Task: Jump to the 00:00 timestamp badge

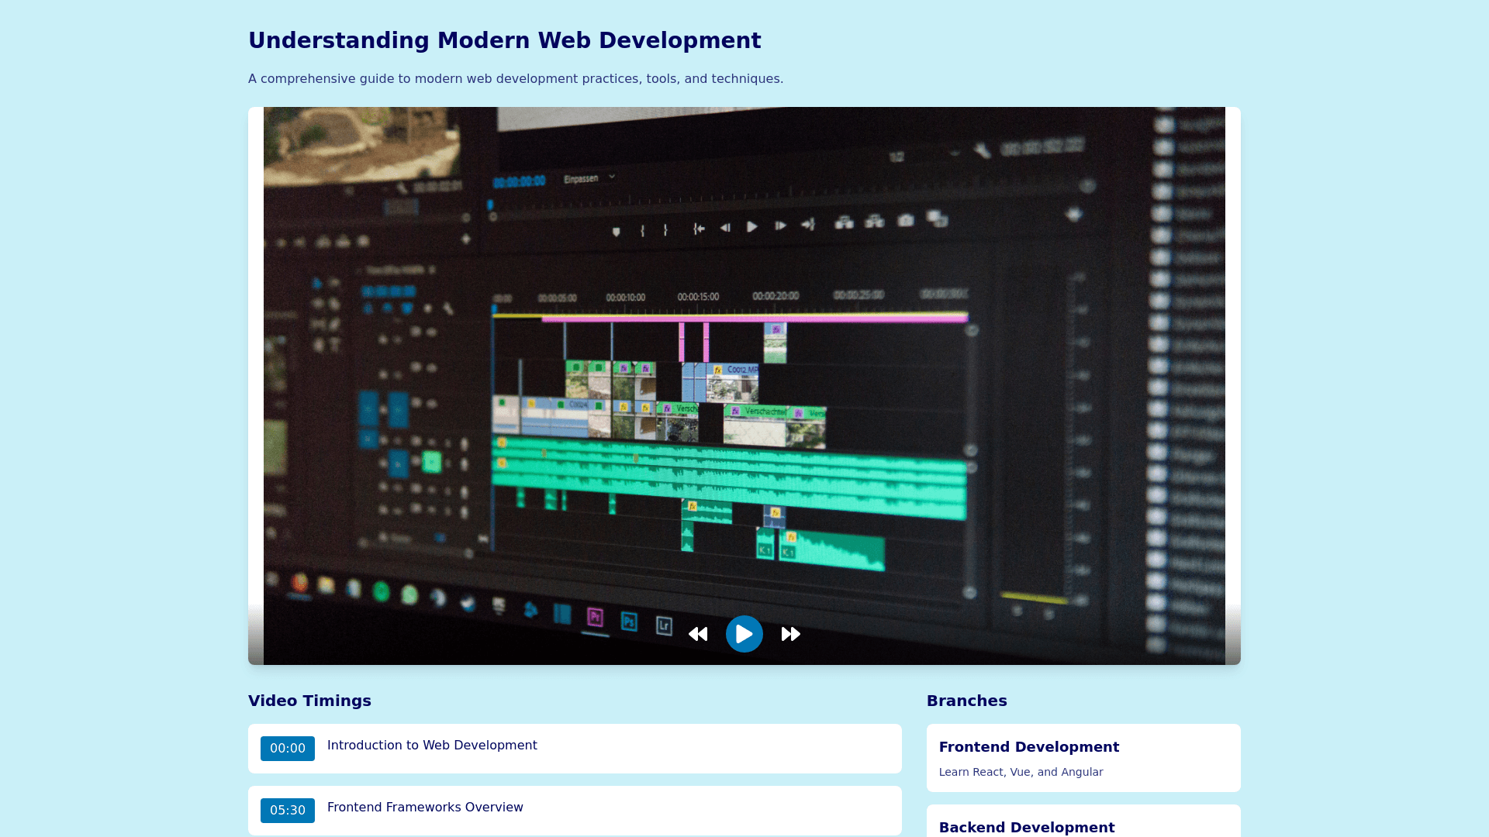Action: coord(287,748)
